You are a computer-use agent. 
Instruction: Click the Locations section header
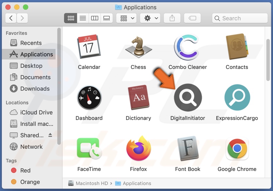click(x=17, y=103)
